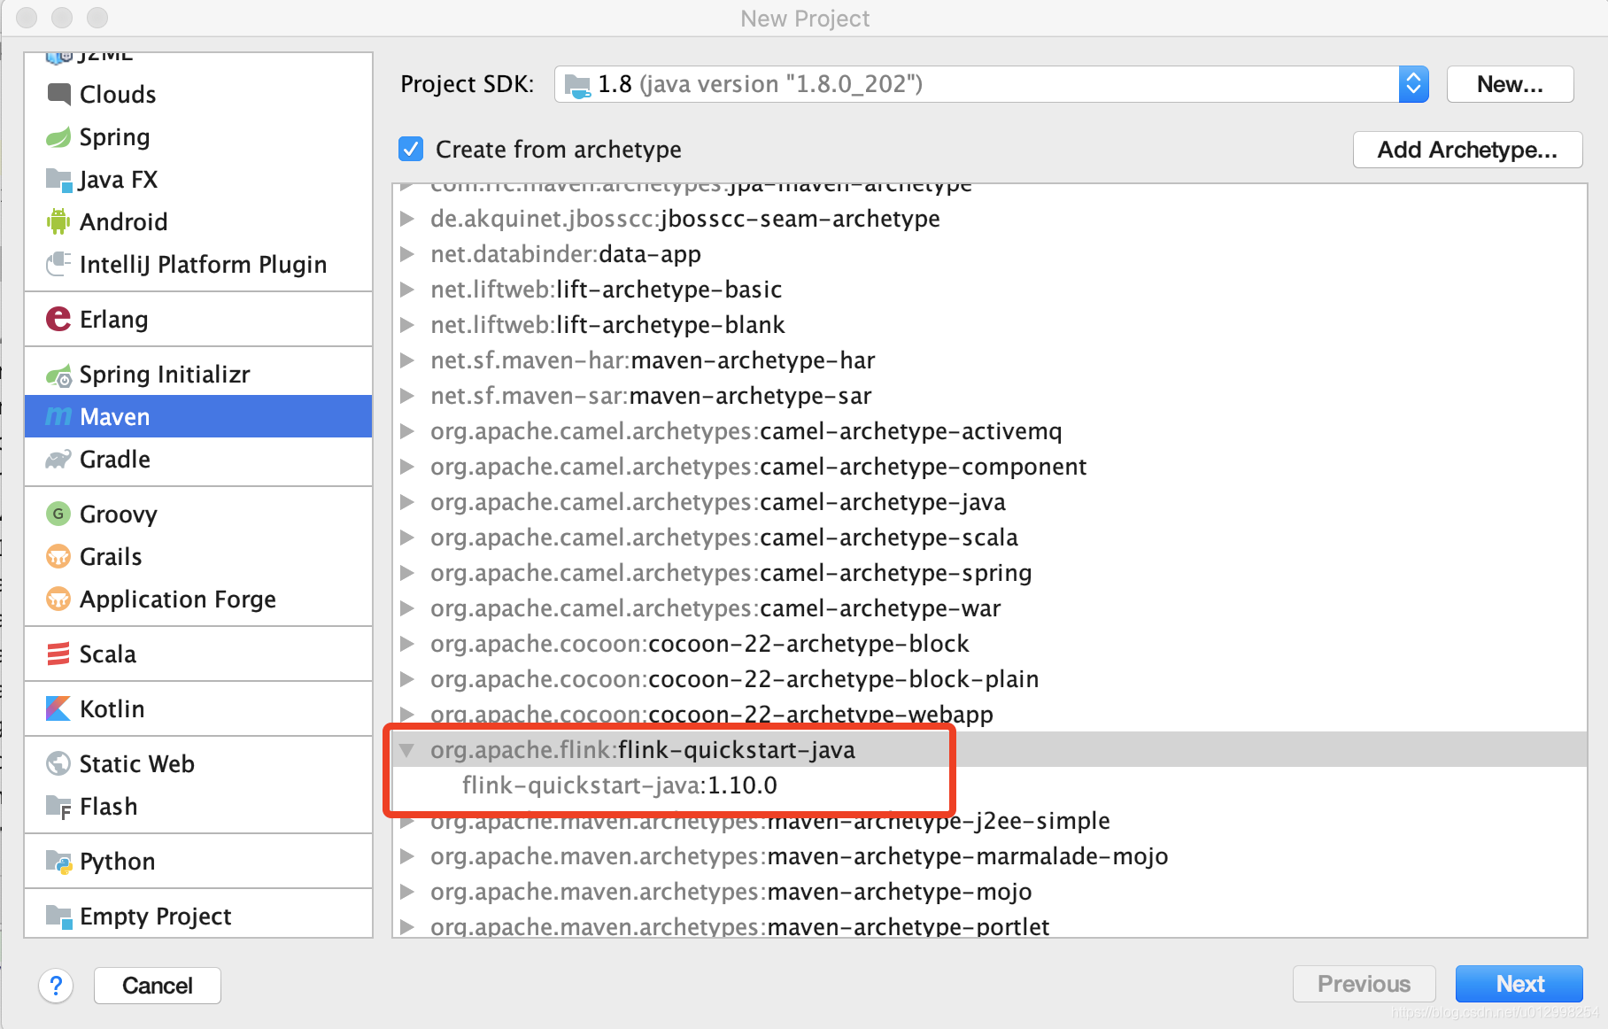Click the Static Web globe icon
Image resolution: width=1608 pixels, height=1029 pixels.
(58, 763)
